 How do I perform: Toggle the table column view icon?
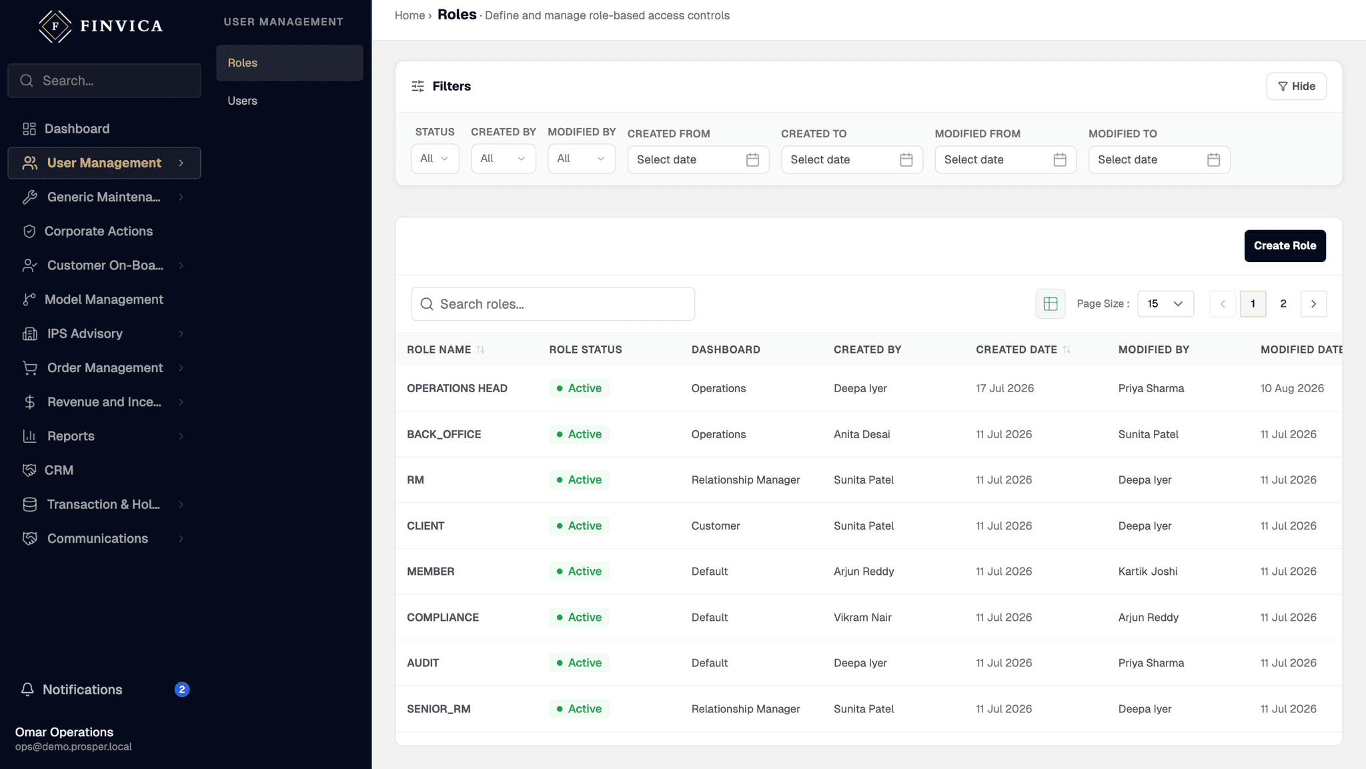point(1051,303)
